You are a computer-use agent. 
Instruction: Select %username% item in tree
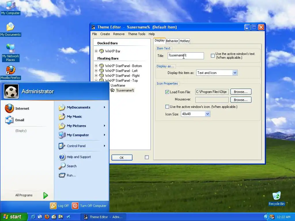click(125, 90)
